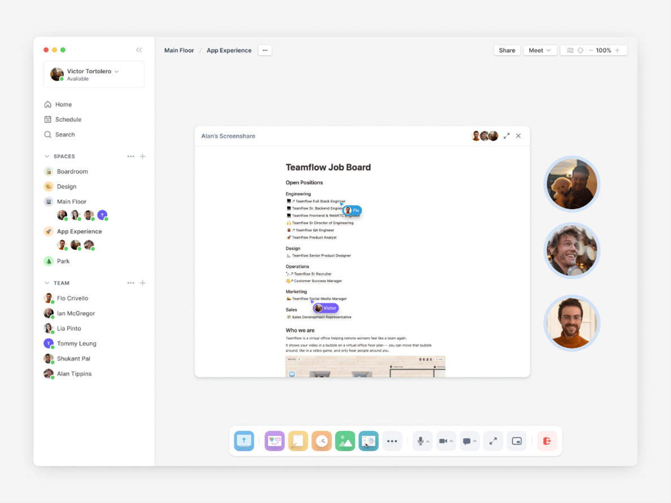The image size is (671, 503).
Task: Open the Victor Tortolero status dropdown
Action: click(x=94, y=75)
